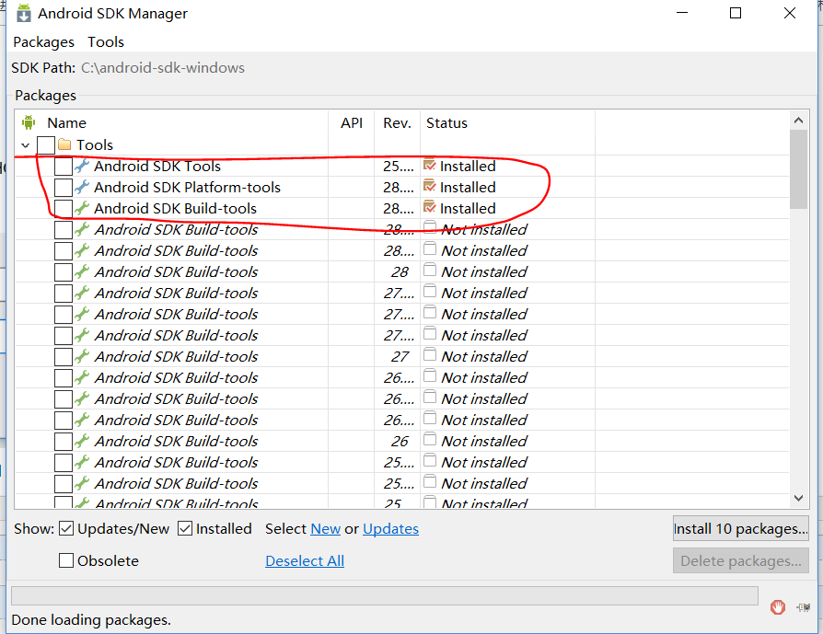Check the Tools folder checkbox
The width and height of the screenshot is (823, 634).
point(46,144)
